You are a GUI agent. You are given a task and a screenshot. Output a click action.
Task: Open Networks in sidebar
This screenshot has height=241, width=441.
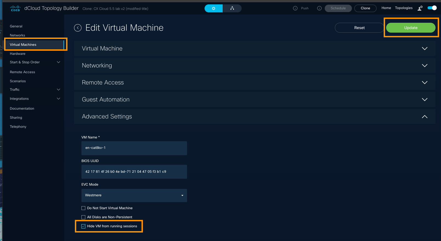pos(18,35)
